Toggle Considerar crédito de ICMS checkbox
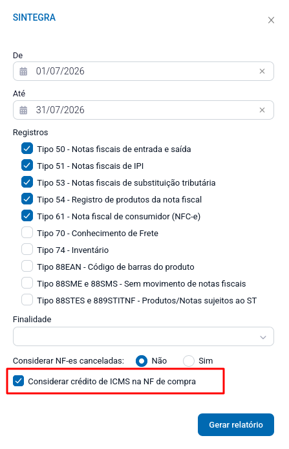Screen dimensions: 289x449 tap(18, 381)
